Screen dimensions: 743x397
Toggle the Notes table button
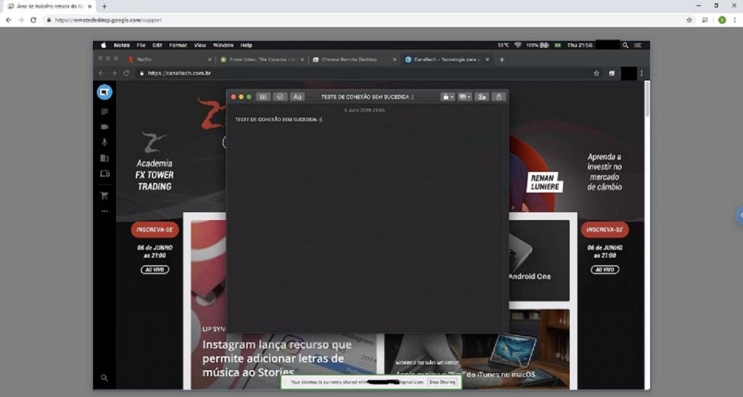(263, 97)
